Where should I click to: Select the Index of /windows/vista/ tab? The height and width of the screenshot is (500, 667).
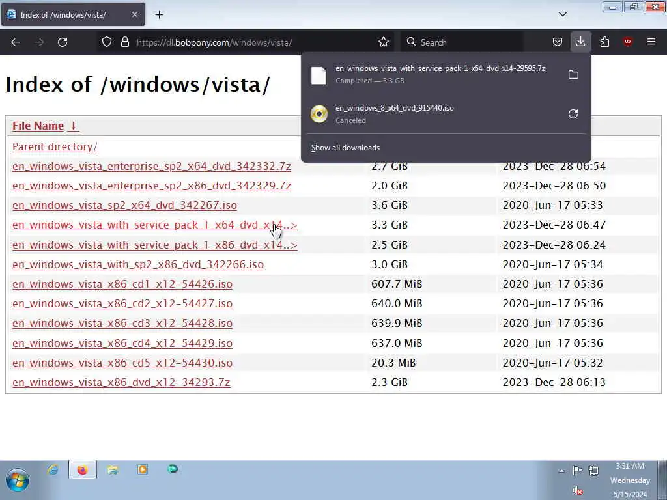click(x=73, y=14)
